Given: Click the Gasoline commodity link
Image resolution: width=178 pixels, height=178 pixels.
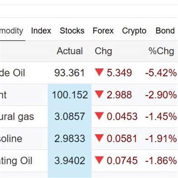Looking at the screenshot, I should click(x=11, y=139).
